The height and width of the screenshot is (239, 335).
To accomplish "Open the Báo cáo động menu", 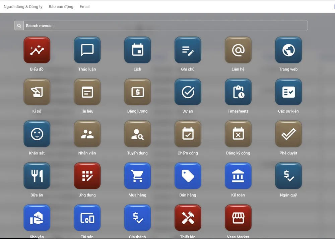I will tap(61, 7).
